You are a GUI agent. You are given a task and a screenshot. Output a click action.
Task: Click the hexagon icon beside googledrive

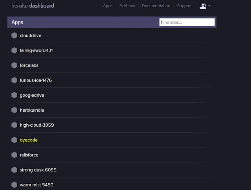pyautogui.click(x=14, y=95)
